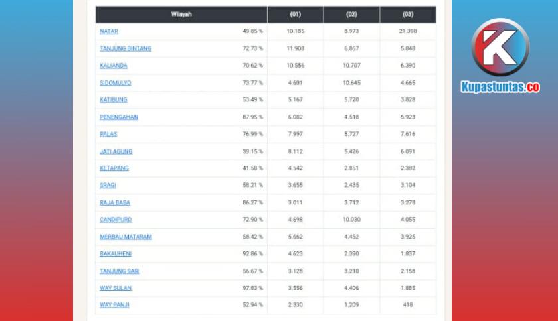Click the Kupastuntas.co site name text
This screenshot has width=558, height=321.
[x=500, y=87]
